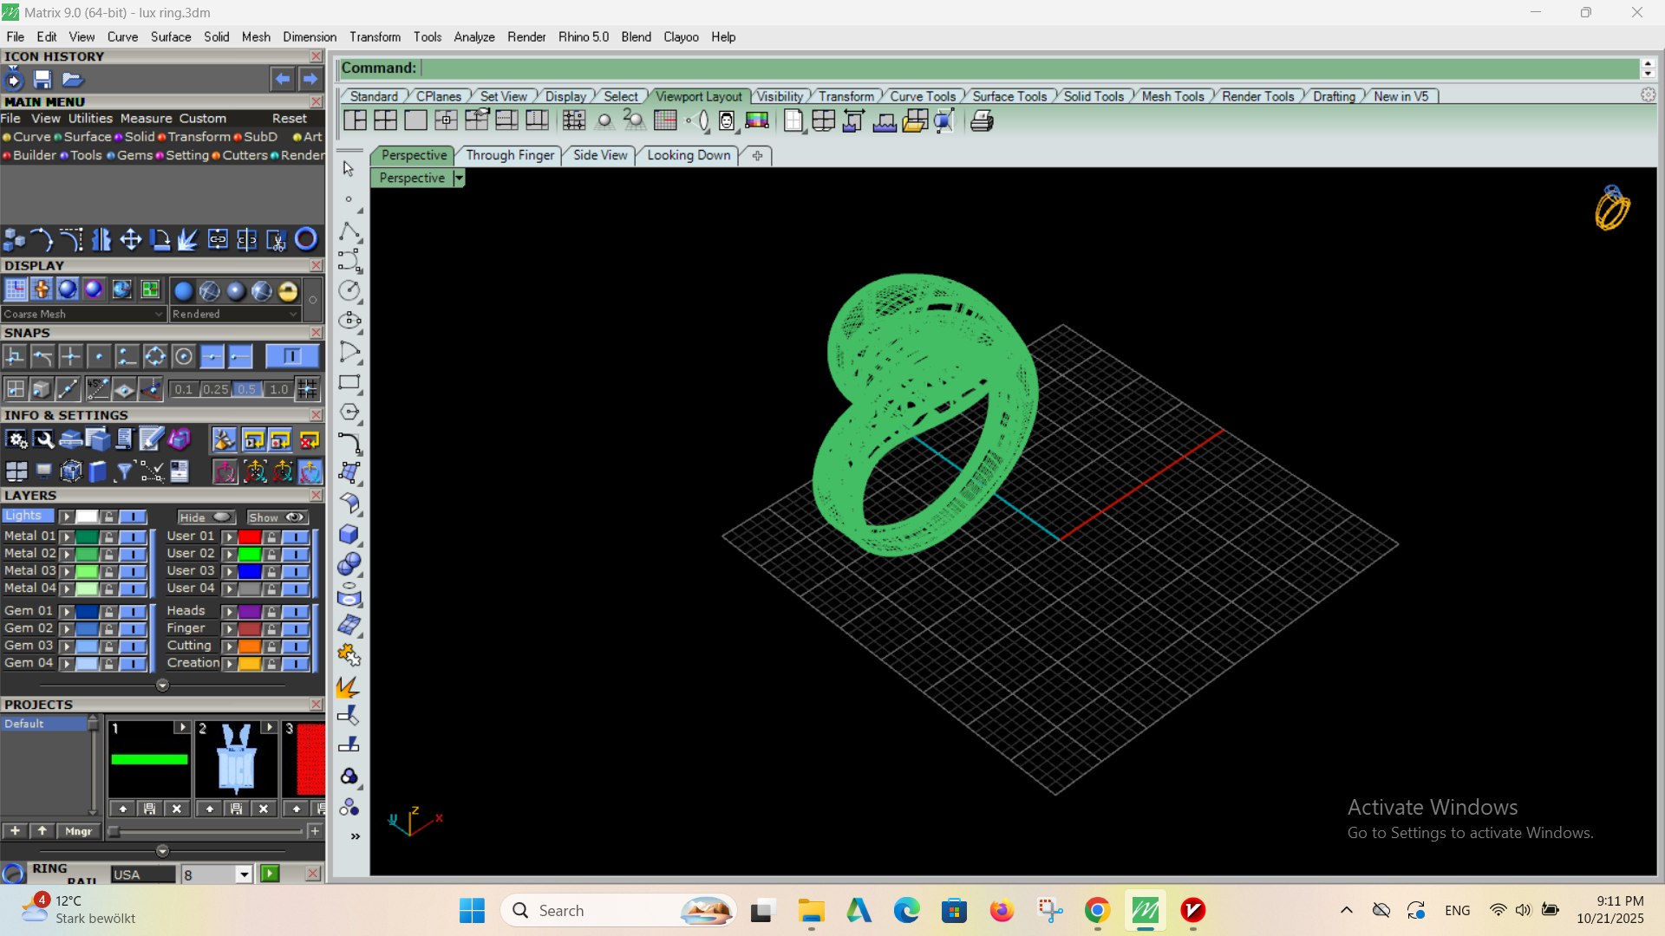Image resolution: width=1665 pixels, height=936 pixels.
Task: Open the Perspective viewport title dropdown arrow
Action: [x=459, y=178]
